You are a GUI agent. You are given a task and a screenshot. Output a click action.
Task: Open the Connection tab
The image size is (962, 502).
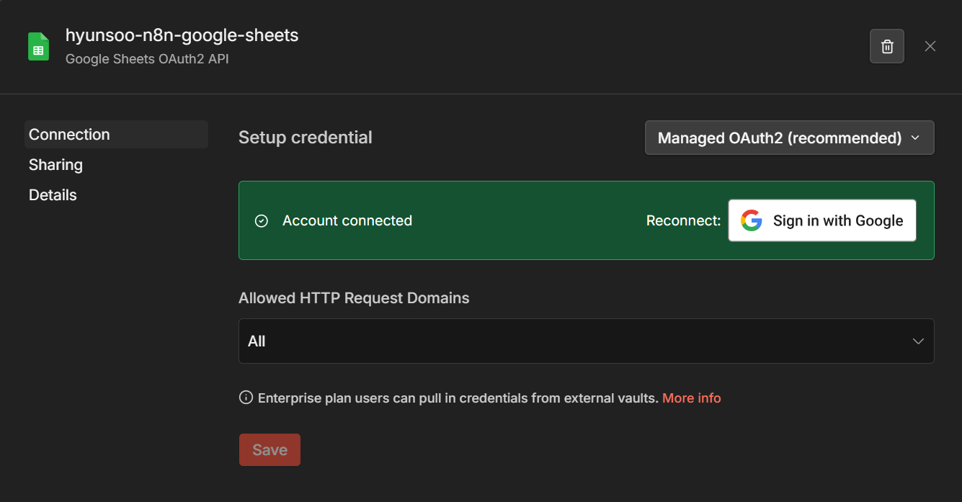(x=116, y=135)
